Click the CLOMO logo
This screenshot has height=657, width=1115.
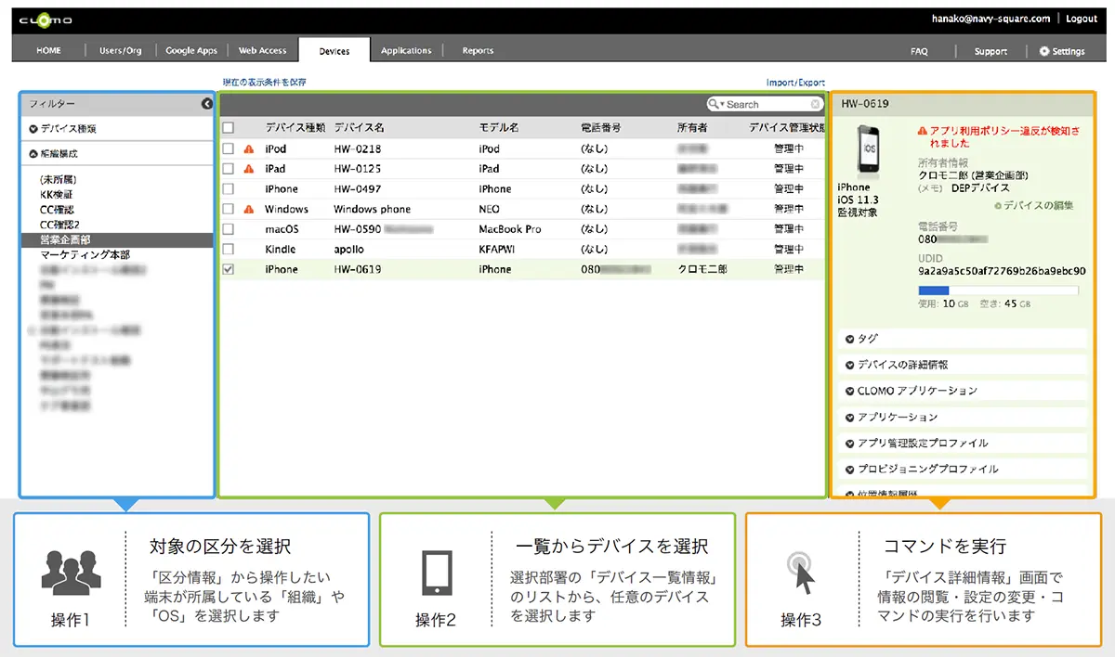tap(46, 19)
